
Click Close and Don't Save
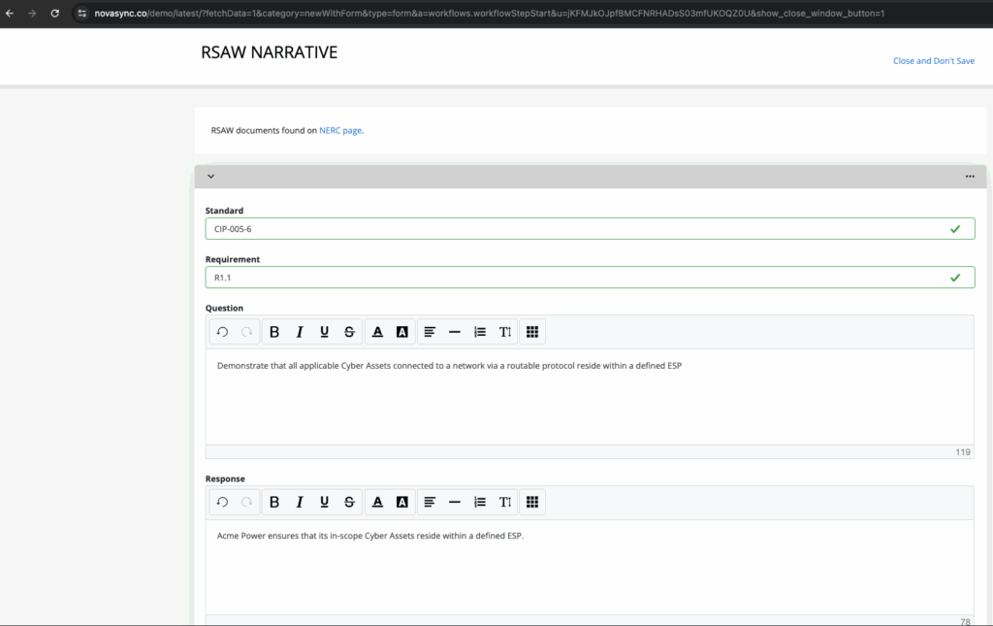933,60
